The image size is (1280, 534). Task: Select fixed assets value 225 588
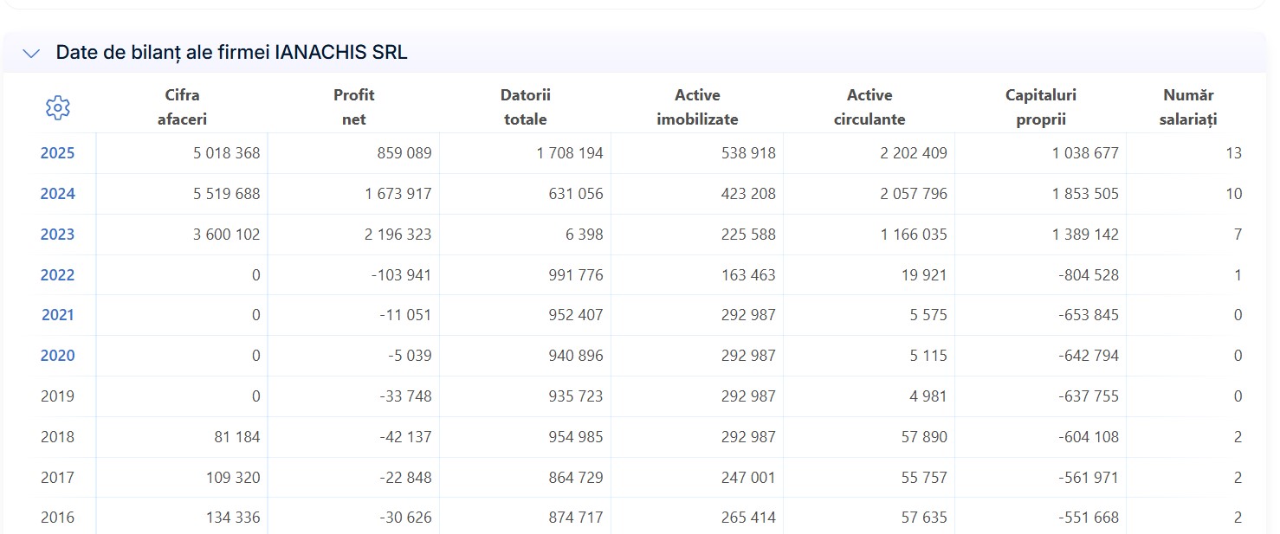748,235
